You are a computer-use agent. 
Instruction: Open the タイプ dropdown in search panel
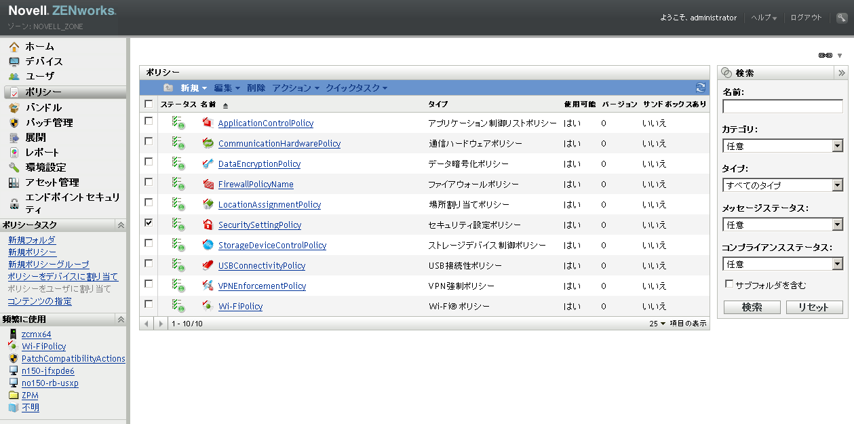pos(783,185)
